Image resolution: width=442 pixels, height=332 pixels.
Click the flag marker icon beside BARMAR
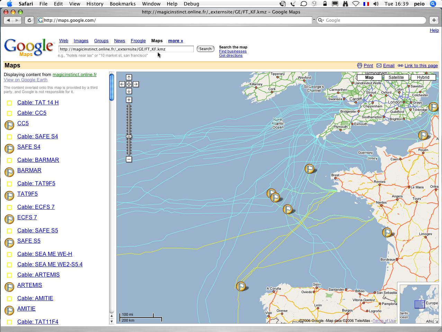click(x=9, y=172)
